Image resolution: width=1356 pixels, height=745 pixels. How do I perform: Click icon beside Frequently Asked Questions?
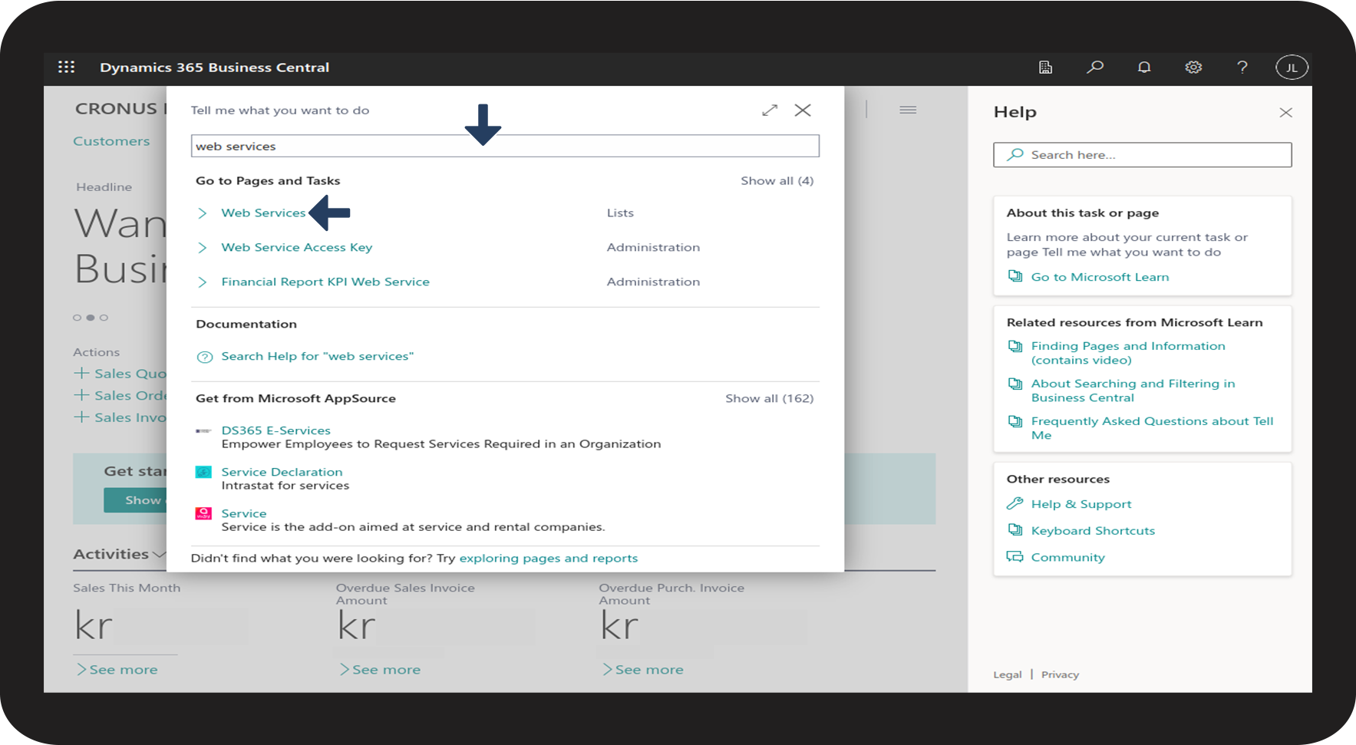tap(1015, 421)
